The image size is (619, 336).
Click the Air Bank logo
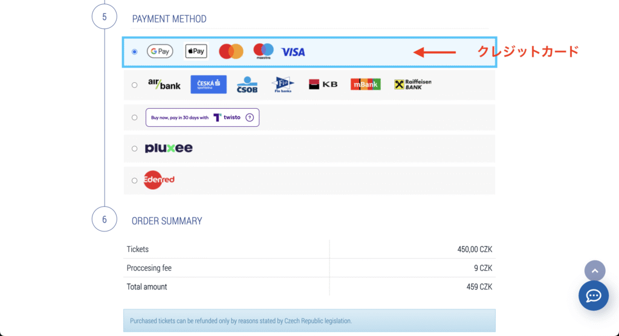point(164,85)
